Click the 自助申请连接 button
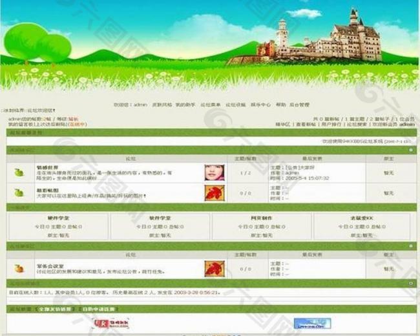The width and height of the screenshot is (420, 336). pos(98,309)
